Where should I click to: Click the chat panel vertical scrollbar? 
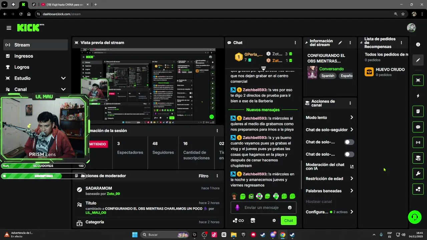pos(301,175)
